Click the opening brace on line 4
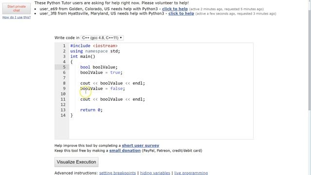This screenshot has height=175, width=311. (x=71, y=62)
